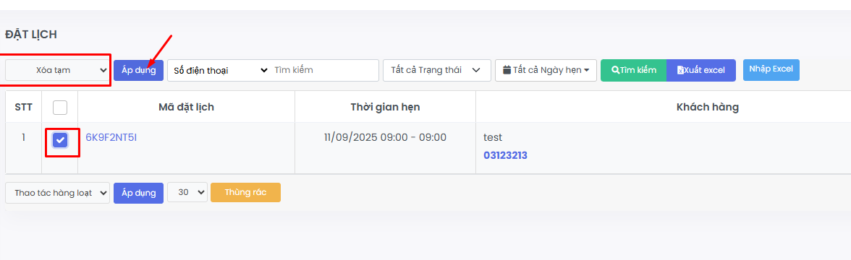Click the Mã đặt lịch column header

tap(186, 107)
